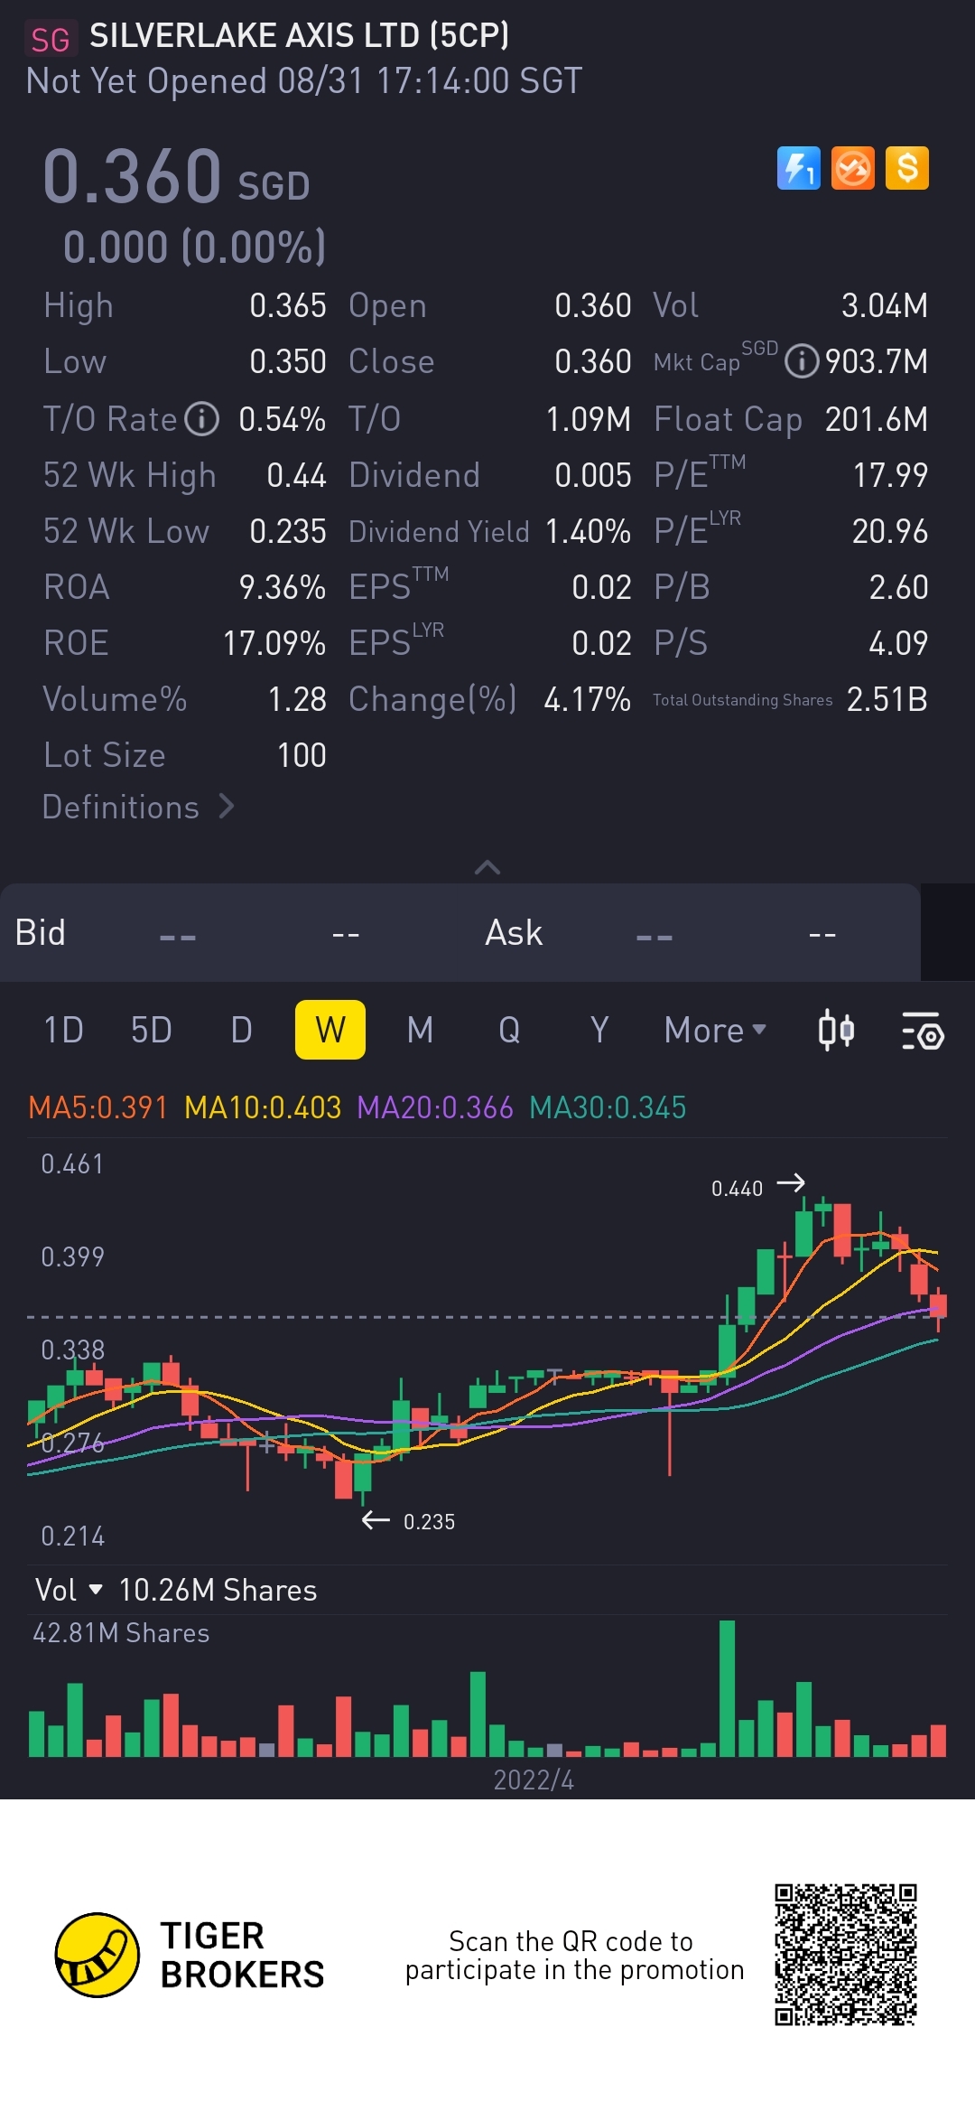Tap the Lot Size 100 value
Image resolution: width=975 pixels, height=2111 pixels.
pyautogui.click(x=302, y=755)
